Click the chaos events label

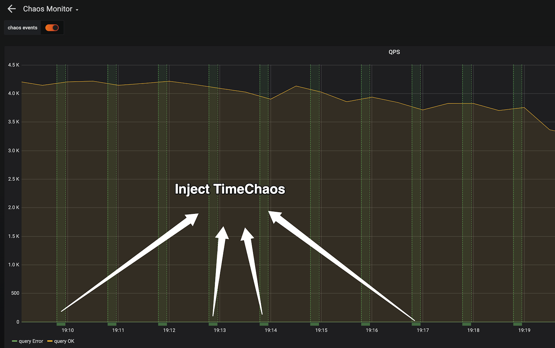(x=23, y=28)
